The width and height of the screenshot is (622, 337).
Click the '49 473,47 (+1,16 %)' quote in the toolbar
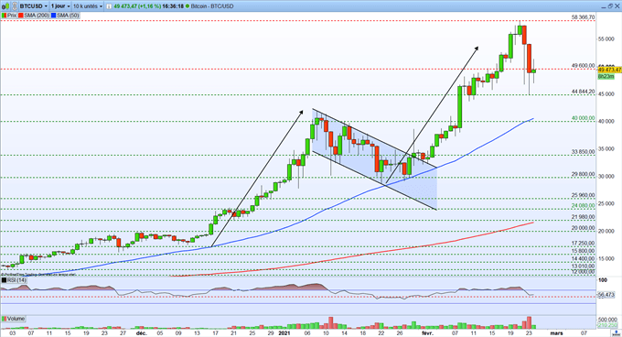136,6
